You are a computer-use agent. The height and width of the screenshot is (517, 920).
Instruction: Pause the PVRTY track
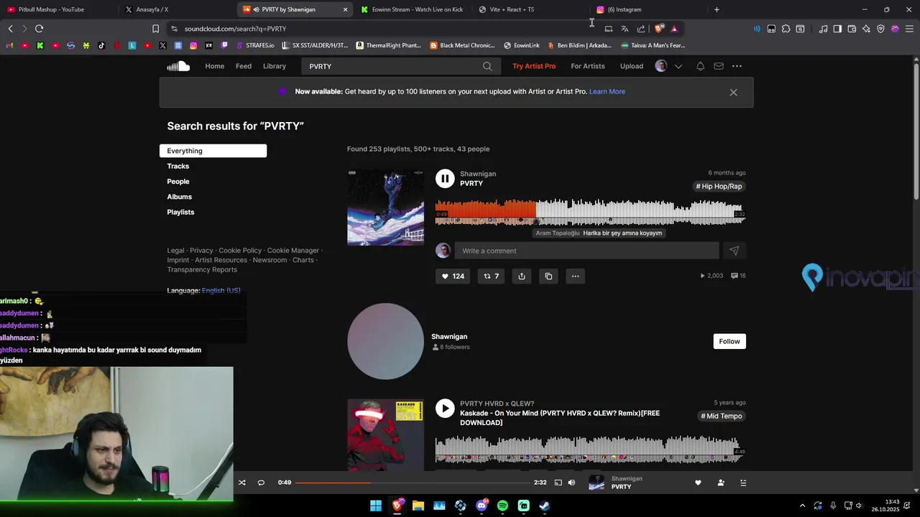[x=445, y=179]
